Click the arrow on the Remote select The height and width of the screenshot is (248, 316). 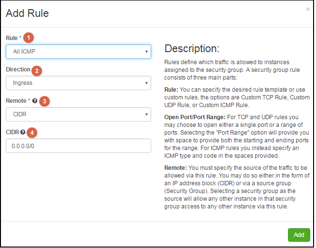(x=146, y=114)
